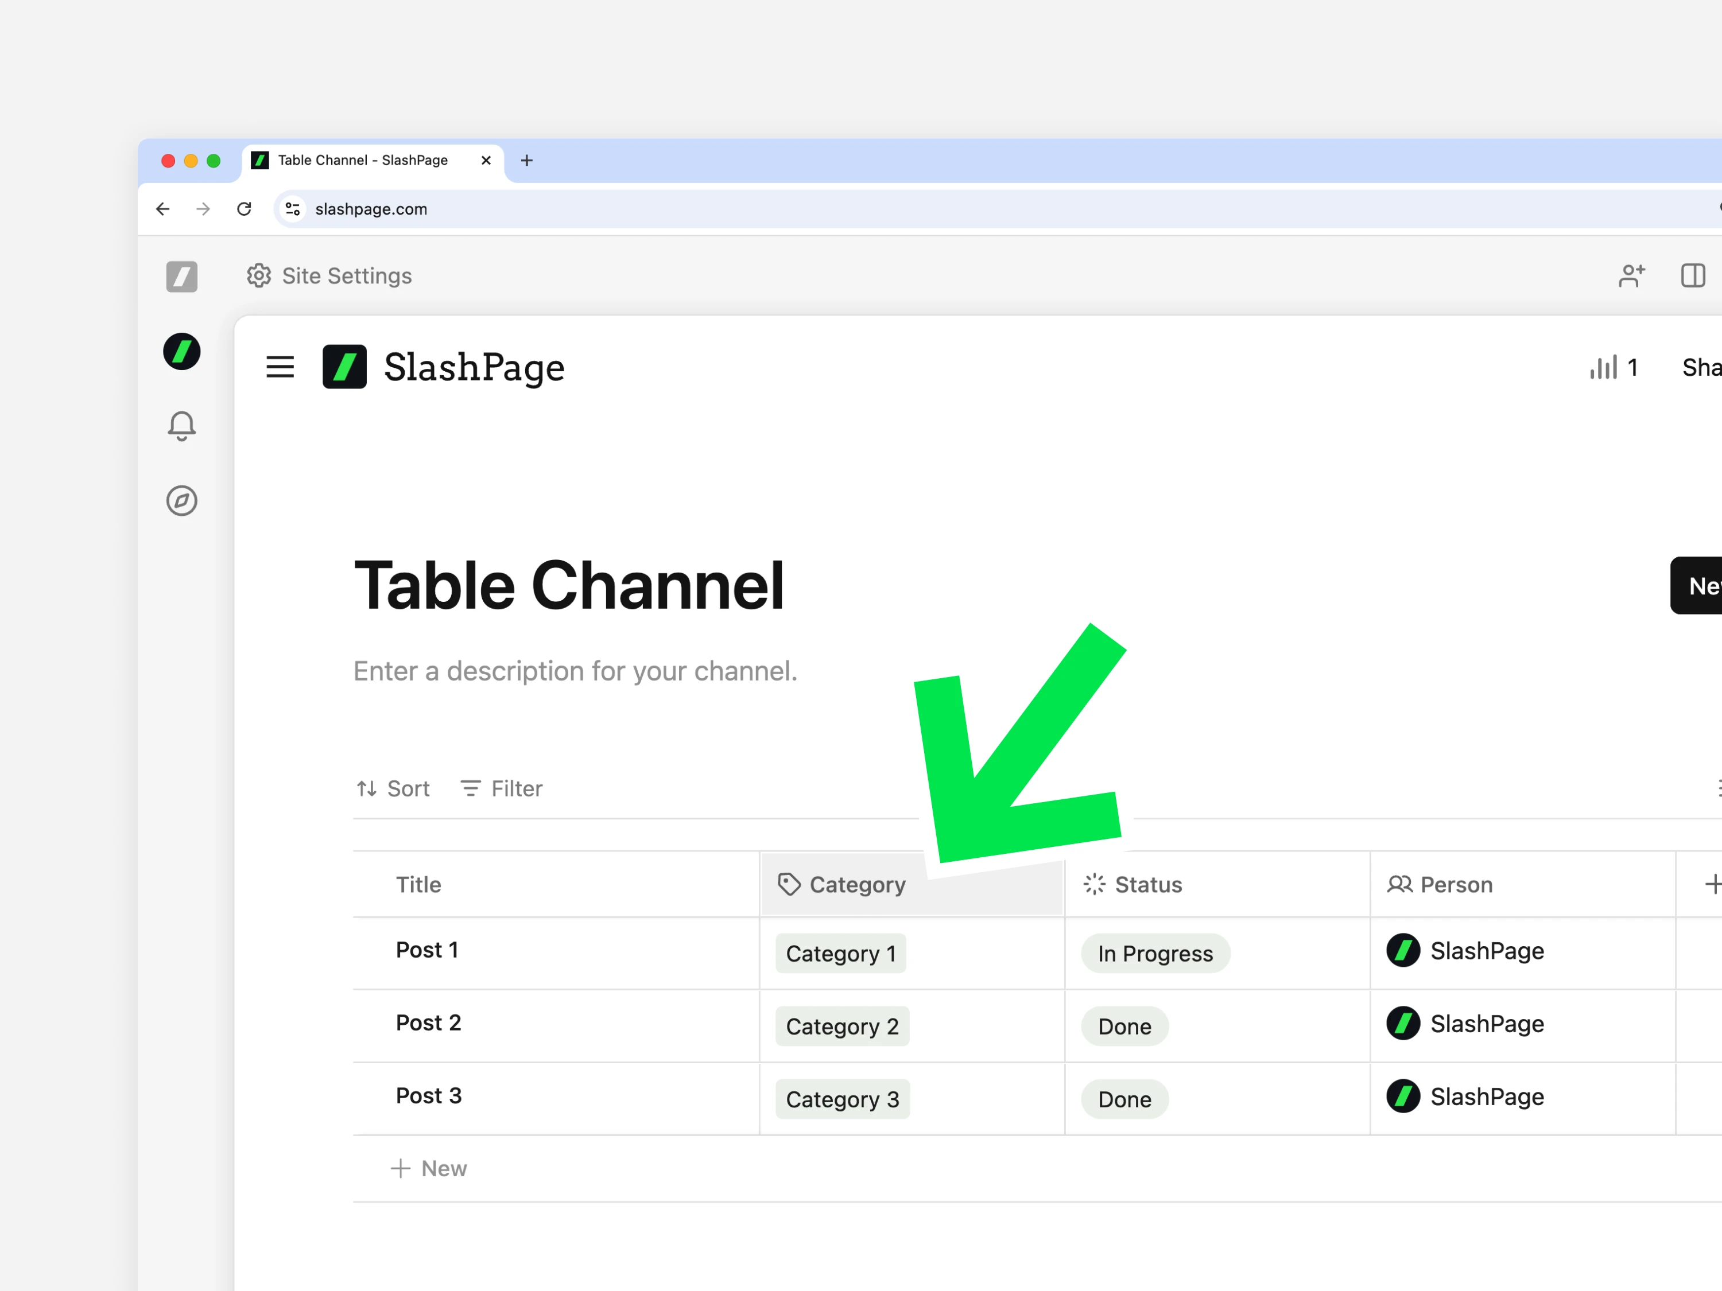1722x1291 pixels.
Task: Click the Sort arrows icon
Action: pos(367,788)
